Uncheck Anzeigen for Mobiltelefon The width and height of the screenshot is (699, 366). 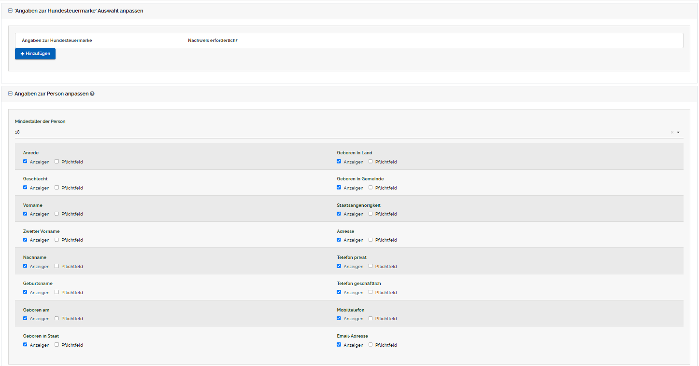tap(339, 318)
